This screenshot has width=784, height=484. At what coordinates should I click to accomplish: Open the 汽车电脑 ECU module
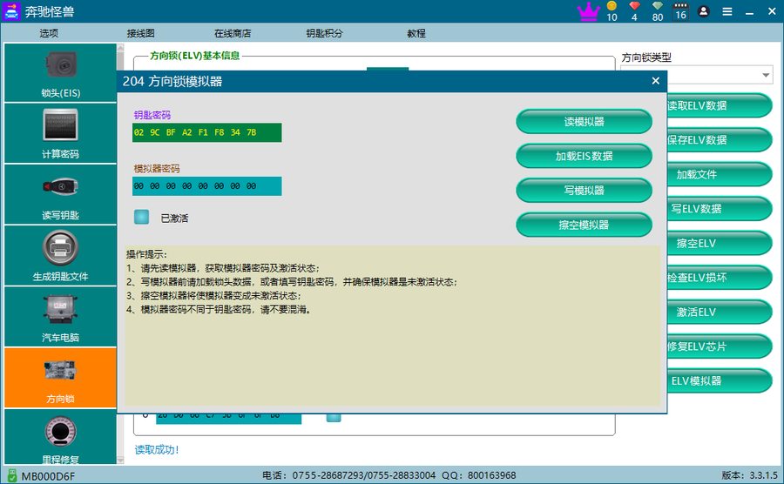60,315
